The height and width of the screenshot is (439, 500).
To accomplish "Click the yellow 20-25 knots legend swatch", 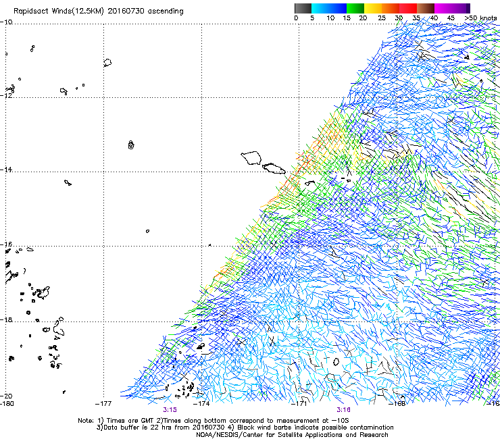I will (373, 8).
